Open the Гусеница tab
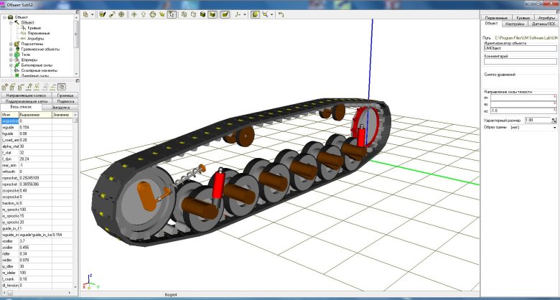The height and width of the screenshot is (300, 560). [x=65, y=95]
